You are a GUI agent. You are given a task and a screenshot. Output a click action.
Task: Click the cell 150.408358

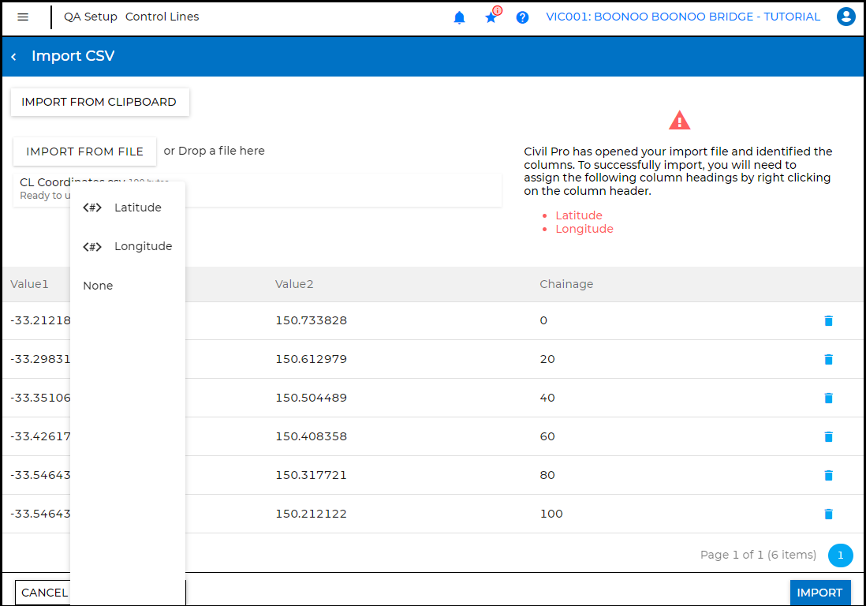tap(311, 436)
